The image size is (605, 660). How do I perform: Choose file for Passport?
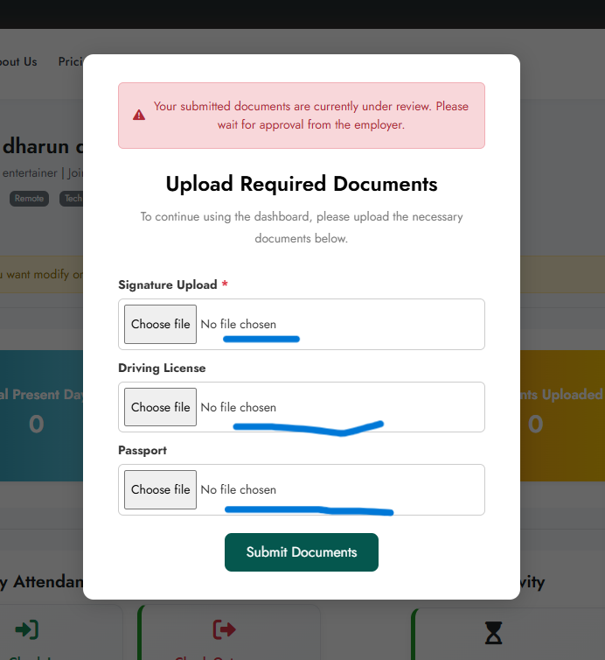point(160,489)
